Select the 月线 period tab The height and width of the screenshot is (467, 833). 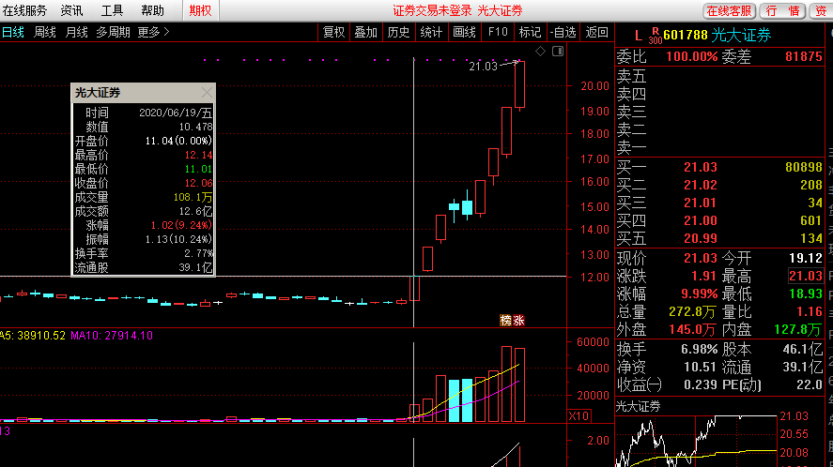pyautogui.click(x=76, y=33)
